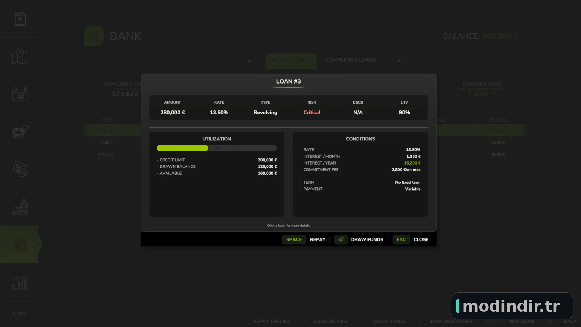Click the right arrow after loan tabs
Viewport: 581px width, 327px height.
click(399, 61)
